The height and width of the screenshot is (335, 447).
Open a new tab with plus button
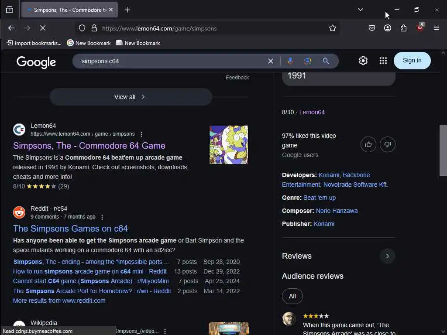[127, 10]
